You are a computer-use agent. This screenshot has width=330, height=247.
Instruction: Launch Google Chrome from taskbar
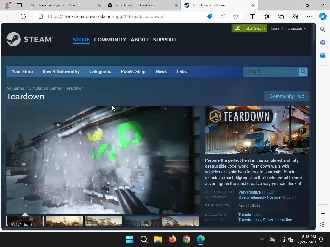(x=187, y=239)
